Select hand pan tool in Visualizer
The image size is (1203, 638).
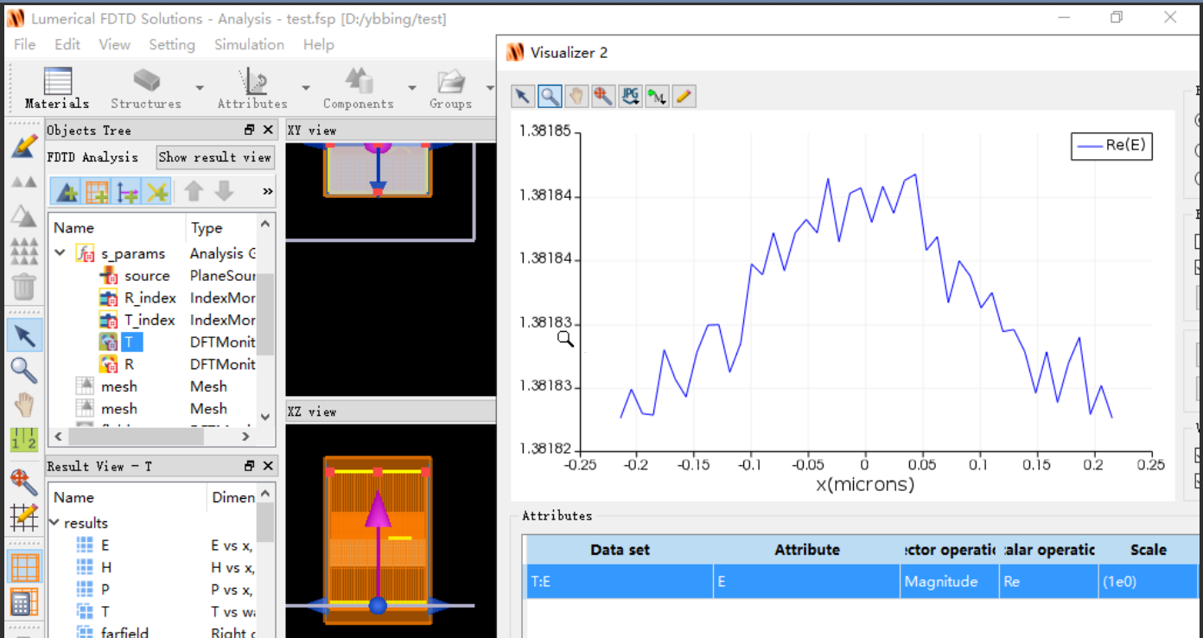576,96
